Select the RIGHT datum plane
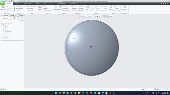 point(5,26)
